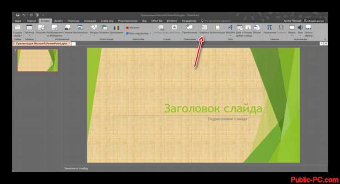Click the Redo icon in quick access toolbar

click(x=31, y=15)
